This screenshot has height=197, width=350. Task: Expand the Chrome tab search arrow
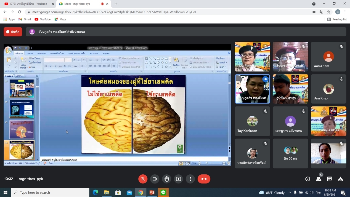coord(314,4)
